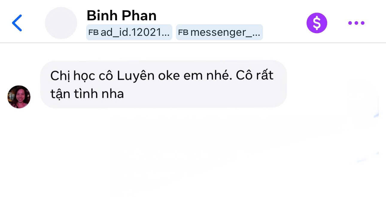Open the Binh Phan contact name
Viewport: 386px width, 197px height.
pyautogui.click(x=121, y=16)
